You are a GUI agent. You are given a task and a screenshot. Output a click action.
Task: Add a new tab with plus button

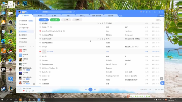tap(121, 16)
